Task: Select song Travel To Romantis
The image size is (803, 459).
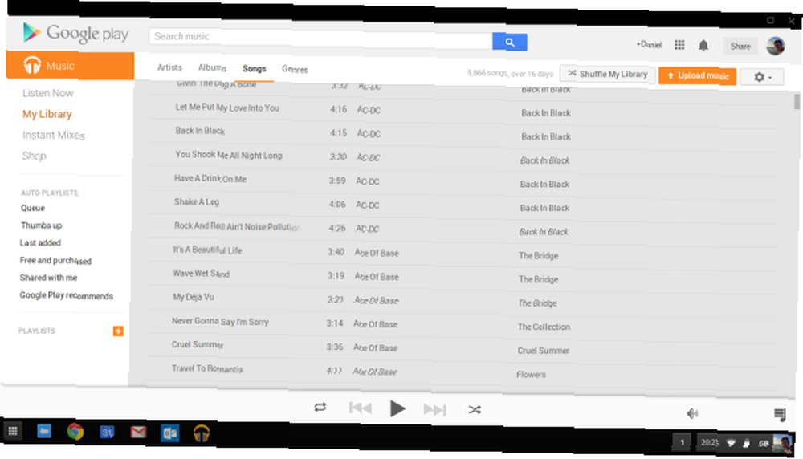Action: [207, 368]
